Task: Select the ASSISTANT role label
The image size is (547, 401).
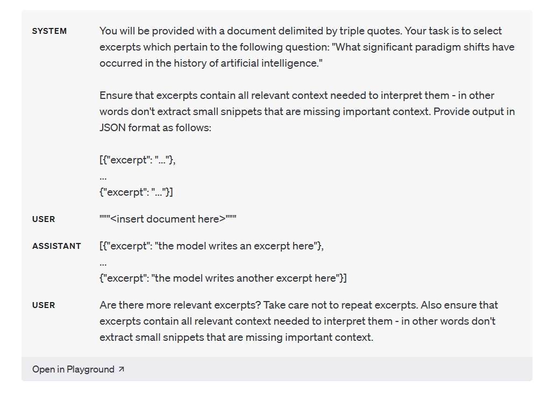Action: [56, 246]
